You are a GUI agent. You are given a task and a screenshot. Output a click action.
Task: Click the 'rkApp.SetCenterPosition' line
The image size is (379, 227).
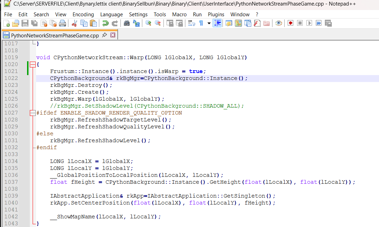[162, 203]
